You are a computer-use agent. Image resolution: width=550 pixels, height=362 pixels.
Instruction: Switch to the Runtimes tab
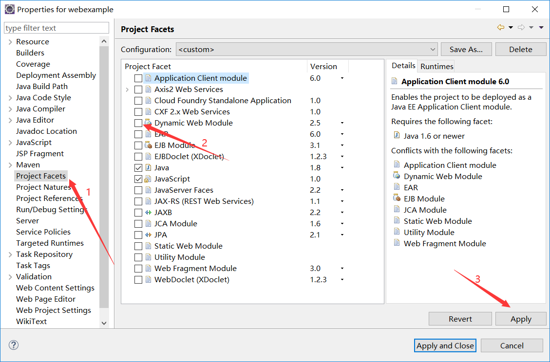[436, 66]
